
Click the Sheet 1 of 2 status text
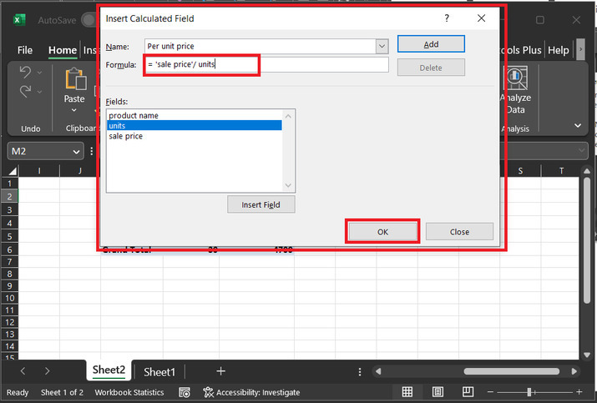pos(62,392)
